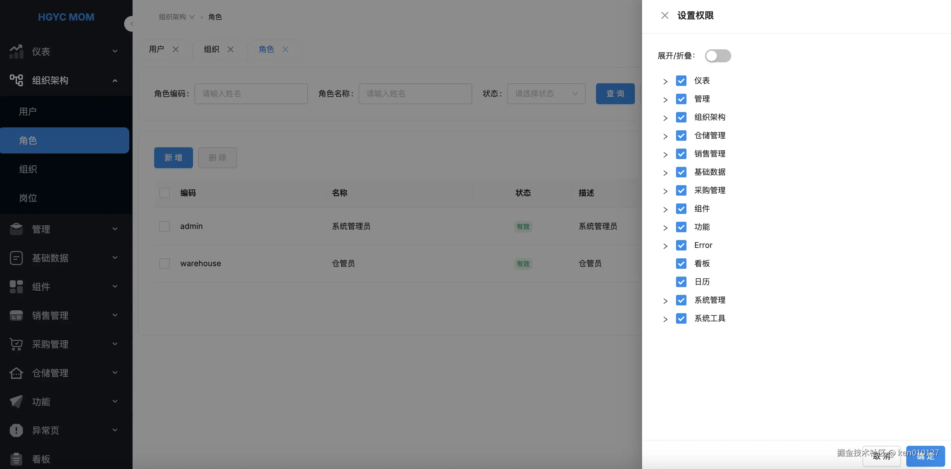The image size is (951, 469).
Task: Click the 管理 briefcase icon in sidebar
Action: 16,229
